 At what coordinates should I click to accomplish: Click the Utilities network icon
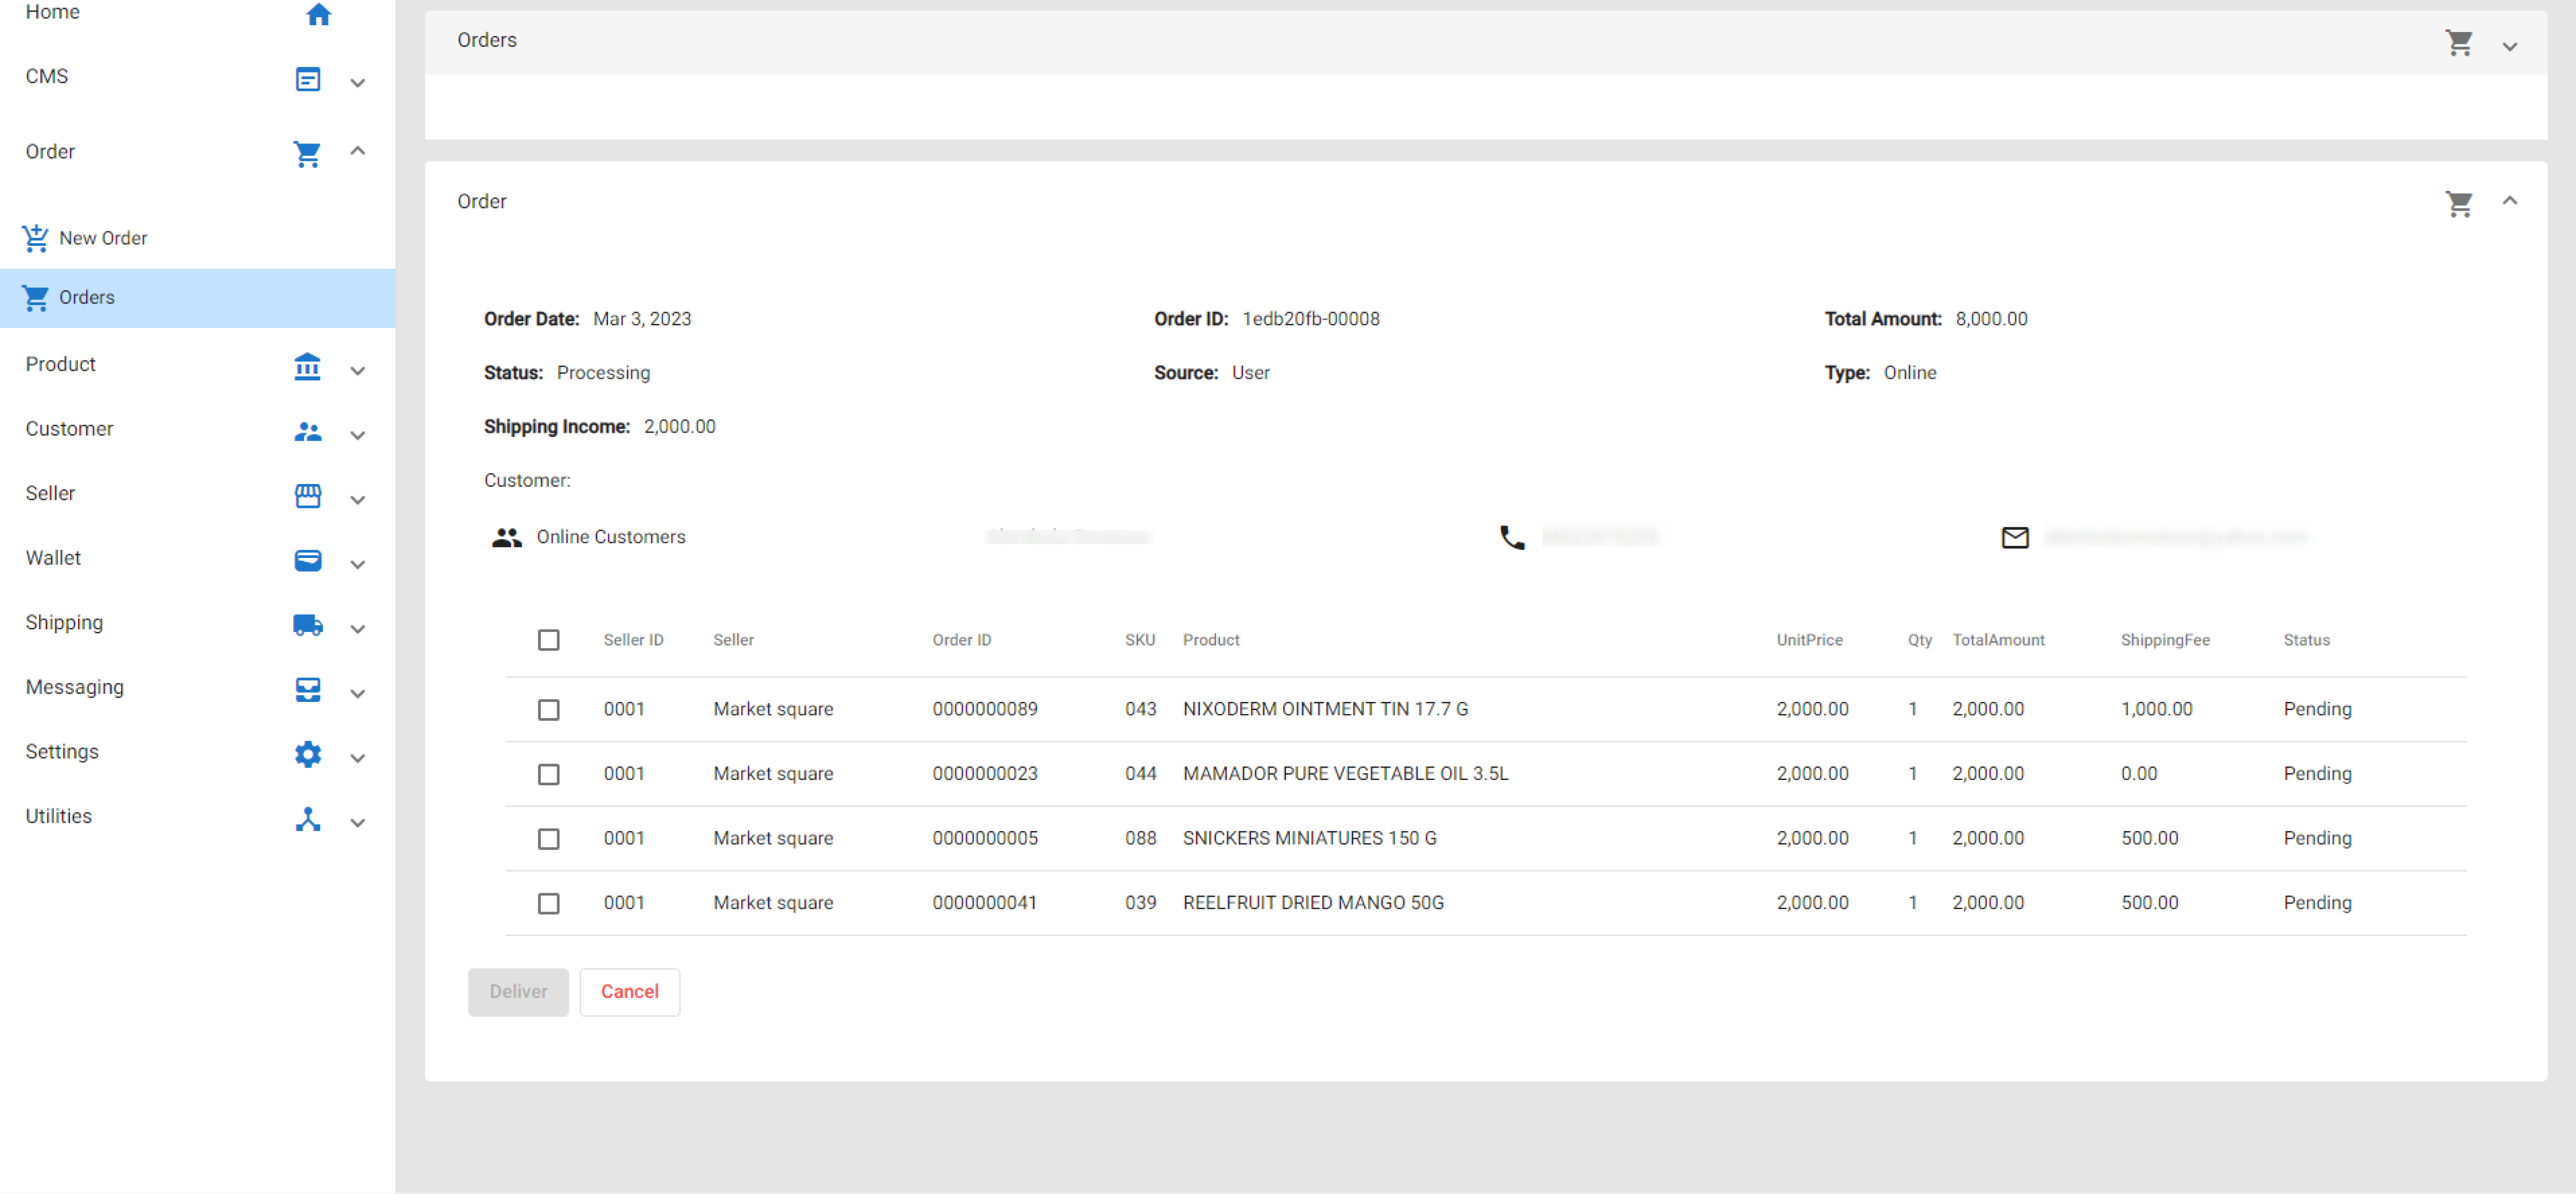coord(307,819)
